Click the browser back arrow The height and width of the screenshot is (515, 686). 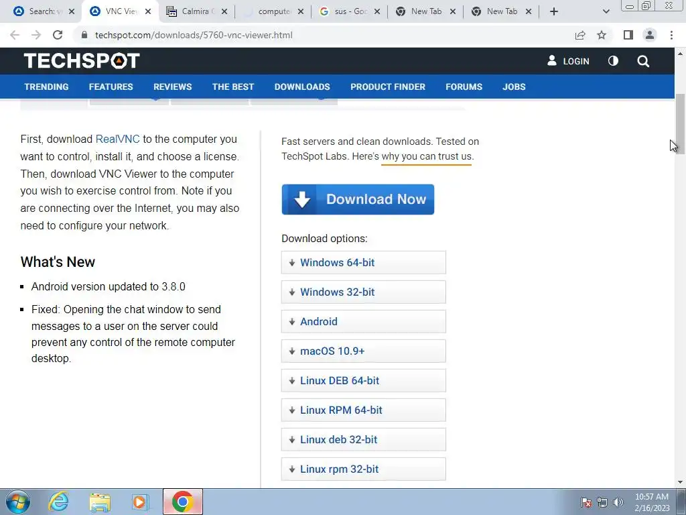point(15,35)
